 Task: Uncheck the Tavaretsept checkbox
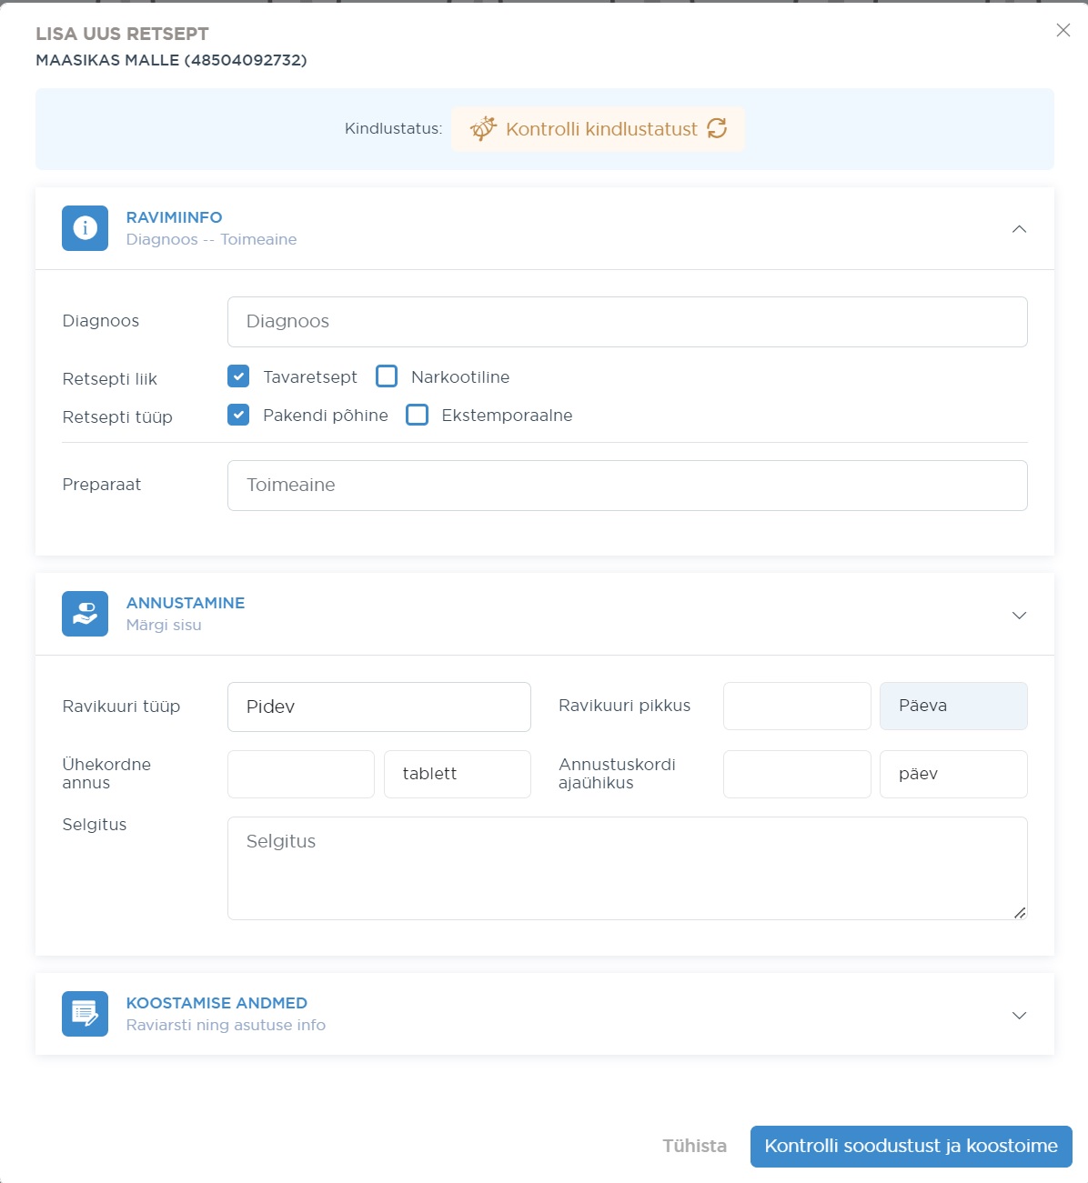click(x=238, y=376)
